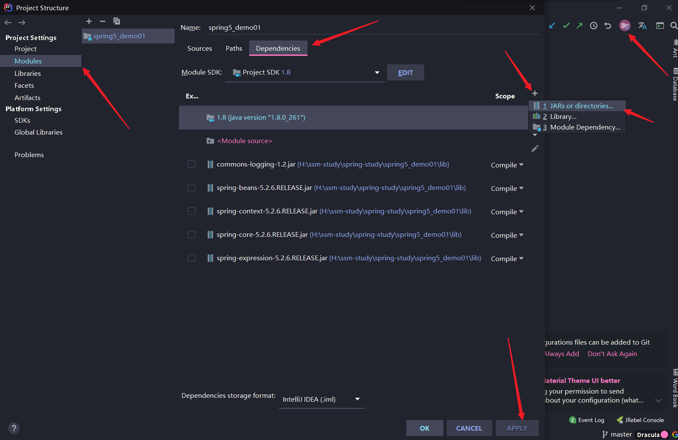Click the Rollback undo arrow icon

tap(608, 26)
